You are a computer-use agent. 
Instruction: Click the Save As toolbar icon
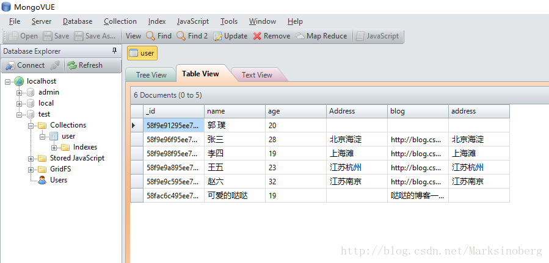79,36
